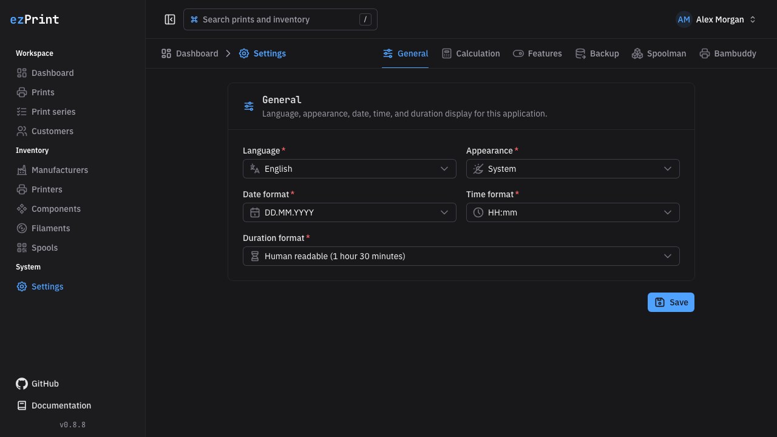This screenshot has height=437, width=777.
Task: Click Dashboard breadcrumb link
Action: pos(189,53)
